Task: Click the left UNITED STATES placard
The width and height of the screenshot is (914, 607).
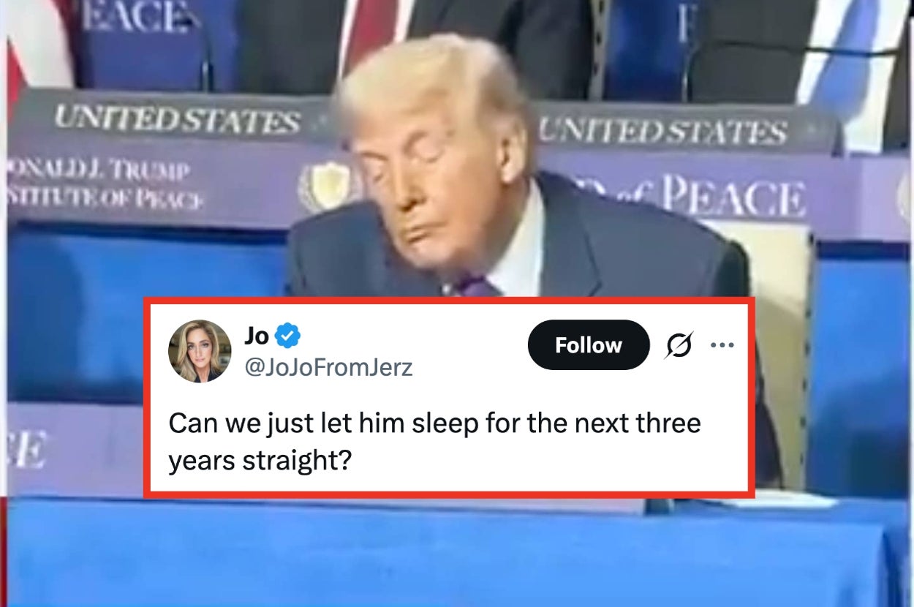Action: 177,119
